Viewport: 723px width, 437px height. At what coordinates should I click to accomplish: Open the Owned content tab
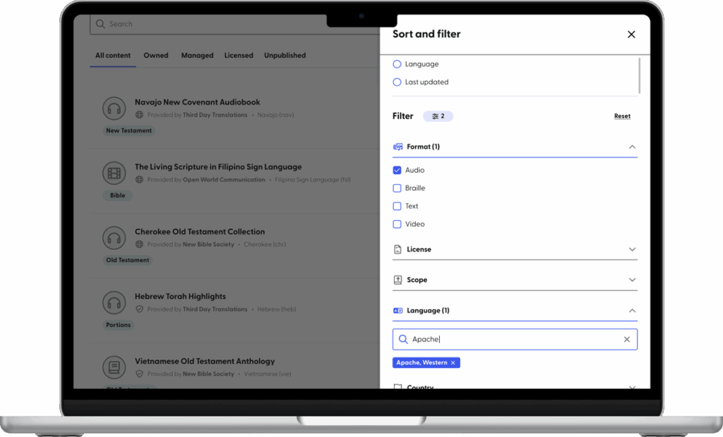click(x=156, y=55)
